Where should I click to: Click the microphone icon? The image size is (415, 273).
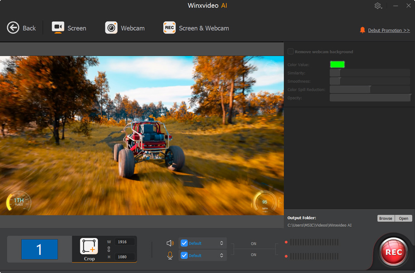(170, 255)
